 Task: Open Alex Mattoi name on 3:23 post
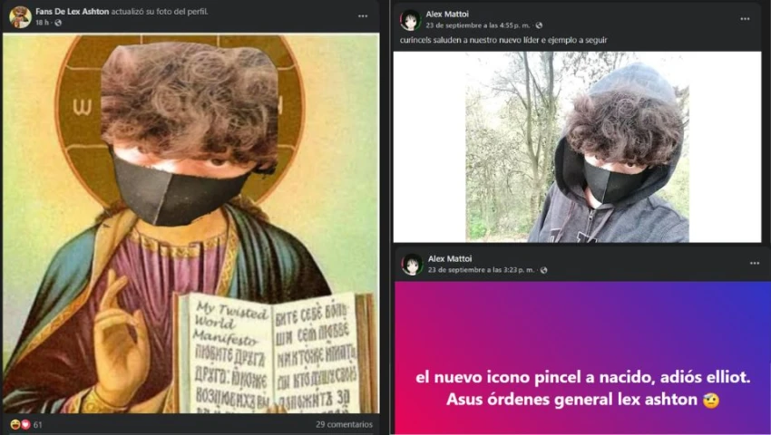pyautogui.click(x=449, y=258)
